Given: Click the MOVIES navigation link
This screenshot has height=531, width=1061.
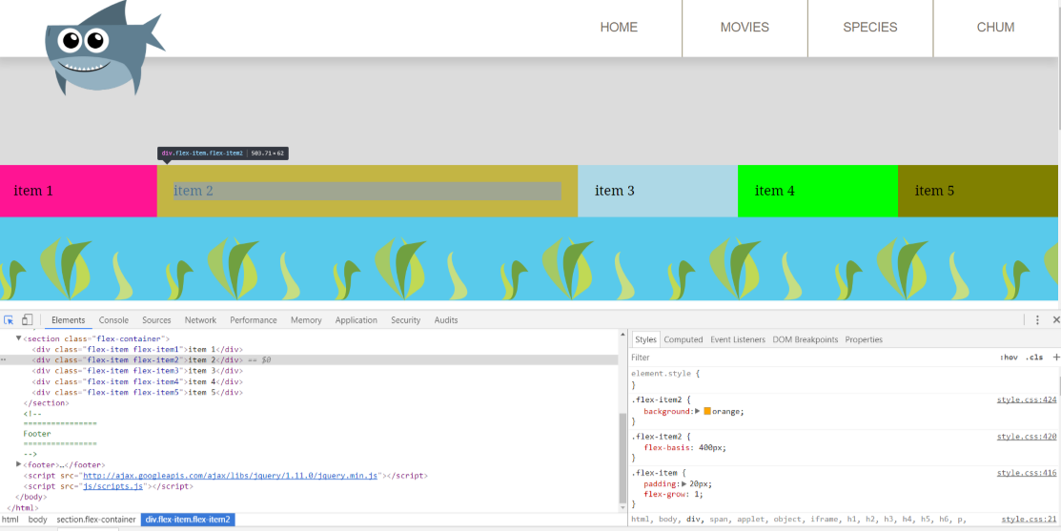Looking at the screenshot, I should tap(745, 28).
